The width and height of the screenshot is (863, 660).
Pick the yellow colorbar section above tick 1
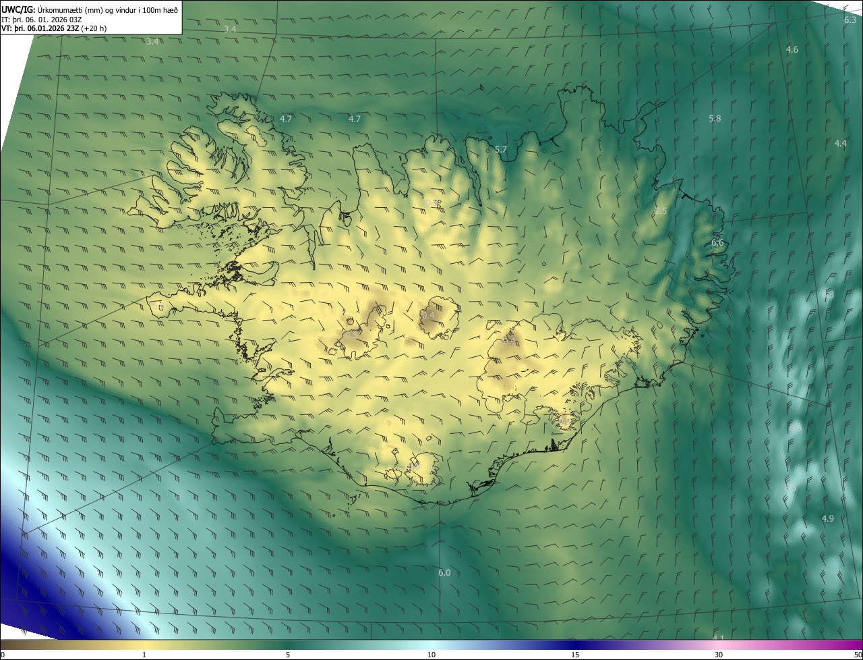(x=144, y=645)
